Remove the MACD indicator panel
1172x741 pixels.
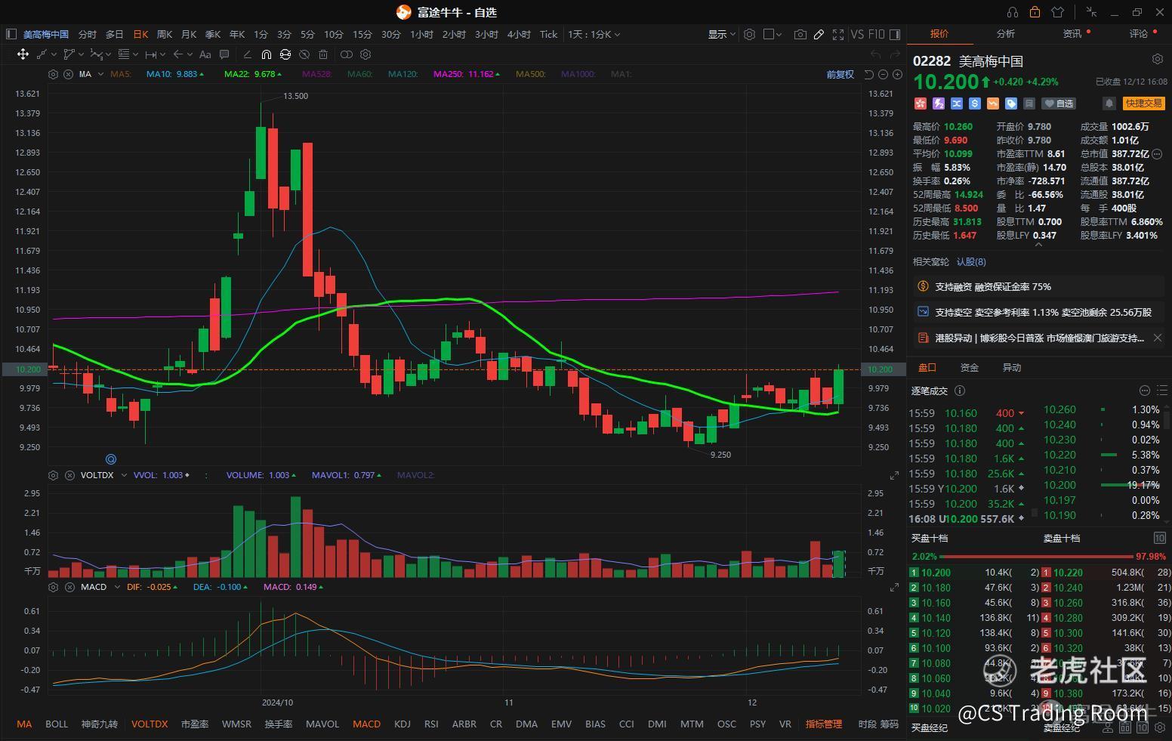tap(69, 587)
